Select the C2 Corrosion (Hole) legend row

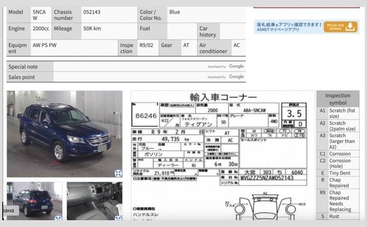point(338,163)
